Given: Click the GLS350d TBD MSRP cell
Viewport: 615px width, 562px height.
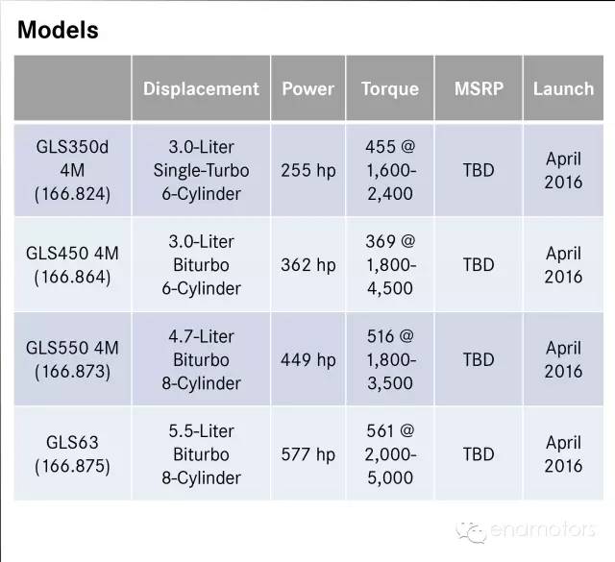Looking at the screenshot, I should click(479, 170).
